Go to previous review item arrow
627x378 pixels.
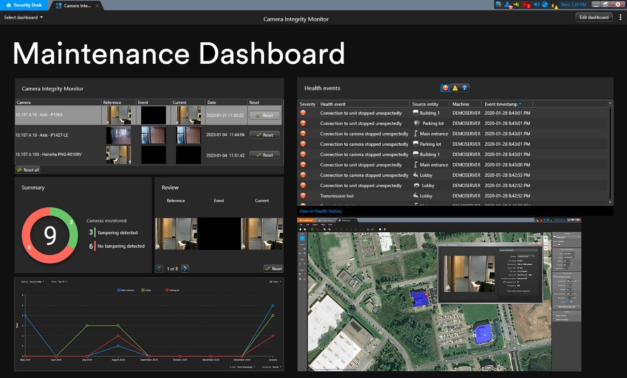(159, 269)
